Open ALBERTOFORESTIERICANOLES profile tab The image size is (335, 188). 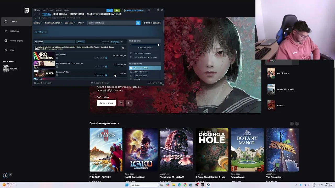click(x=104, y=14)
